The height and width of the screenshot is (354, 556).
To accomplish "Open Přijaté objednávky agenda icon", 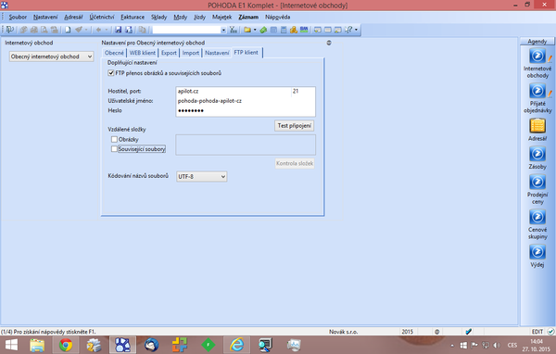I will coord(537,98).
